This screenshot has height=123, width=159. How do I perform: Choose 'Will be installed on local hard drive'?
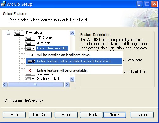pos(74,55)
